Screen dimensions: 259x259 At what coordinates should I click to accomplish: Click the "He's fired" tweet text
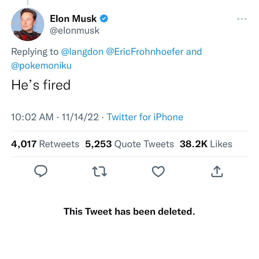pyautogui.click(x=41, y=85)
